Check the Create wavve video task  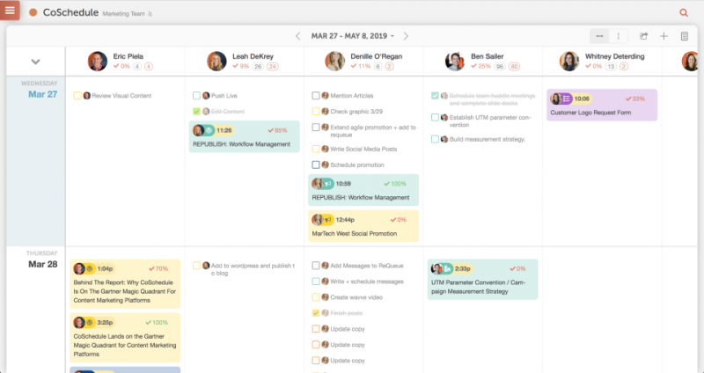click(316, 297)
